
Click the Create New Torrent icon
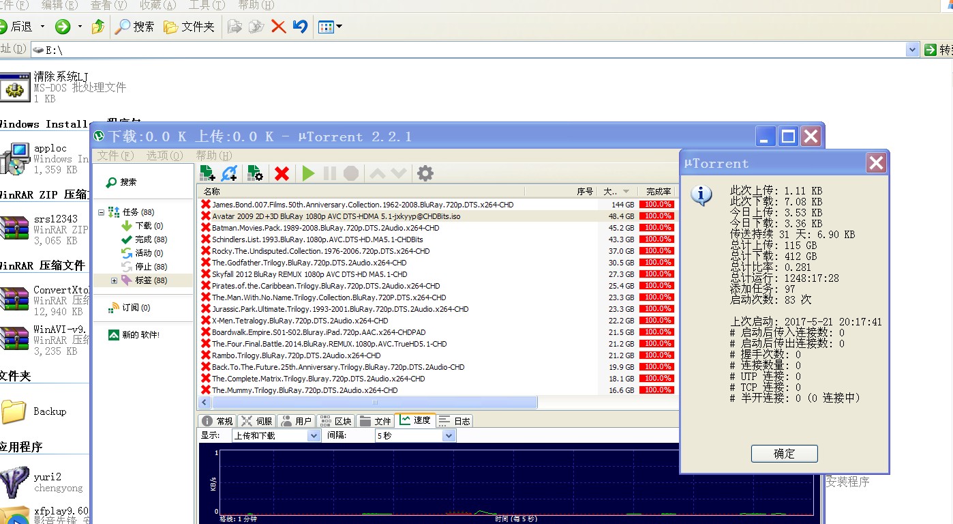[255, 173]
